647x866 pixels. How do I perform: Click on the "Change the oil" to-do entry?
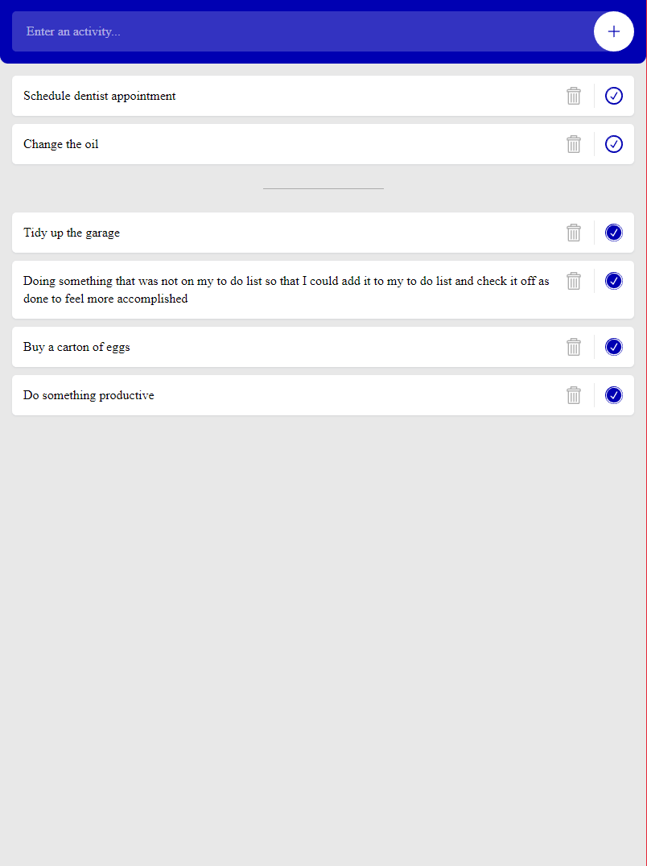pyautogui.click(x=61, y=144)
